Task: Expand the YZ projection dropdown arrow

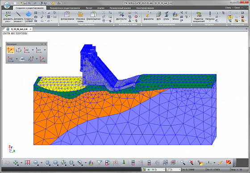Action: point(17,59)
